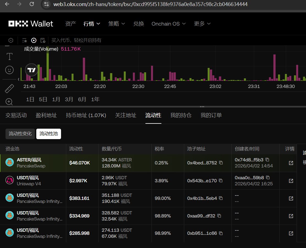
Task: Switch to the 交易活动 tab
Action: tap(16, 115)
